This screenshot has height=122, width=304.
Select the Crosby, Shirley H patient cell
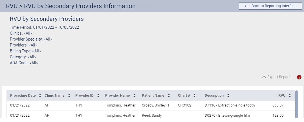[x=155, y=105]
